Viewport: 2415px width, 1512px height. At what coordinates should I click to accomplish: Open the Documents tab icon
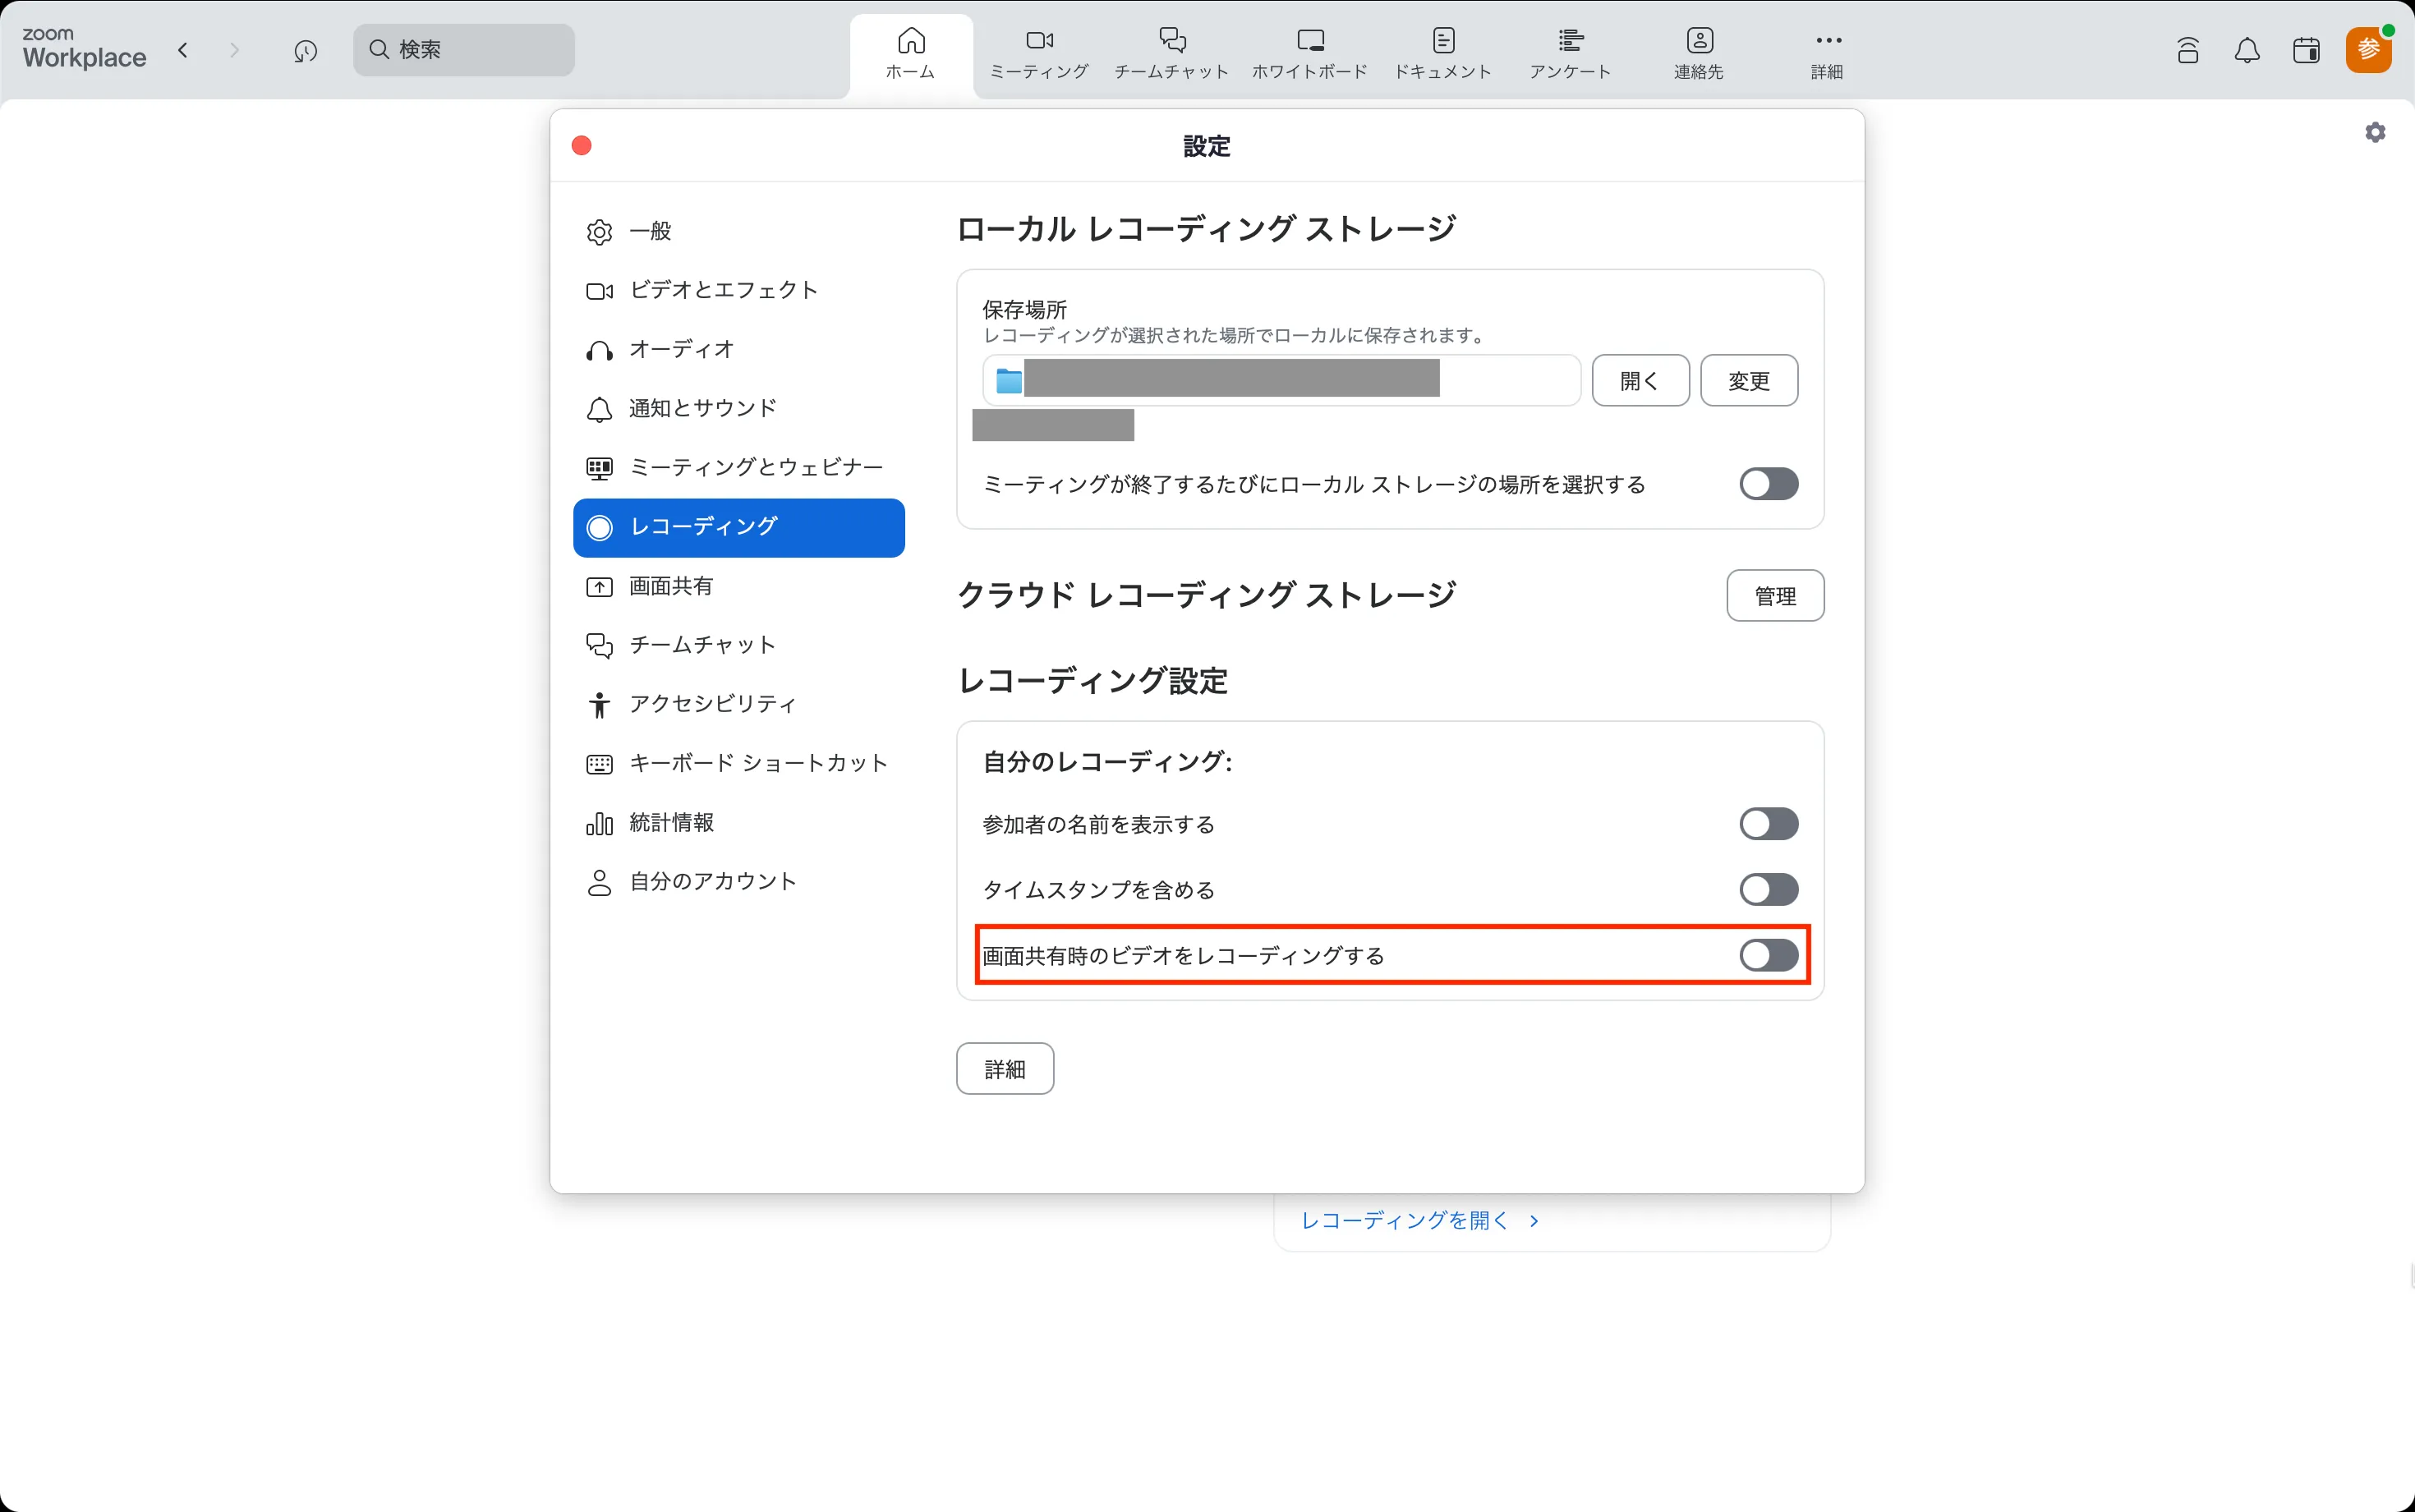1442,41
